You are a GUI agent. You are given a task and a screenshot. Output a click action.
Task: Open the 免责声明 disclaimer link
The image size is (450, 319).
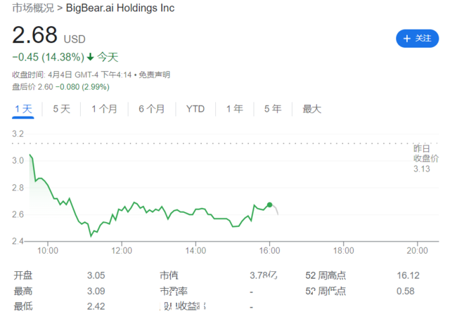coord(155,75)
